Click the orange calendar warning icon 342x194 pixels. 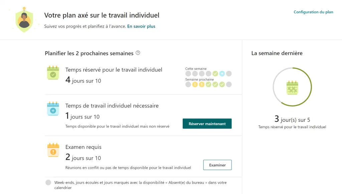[53, 150]
